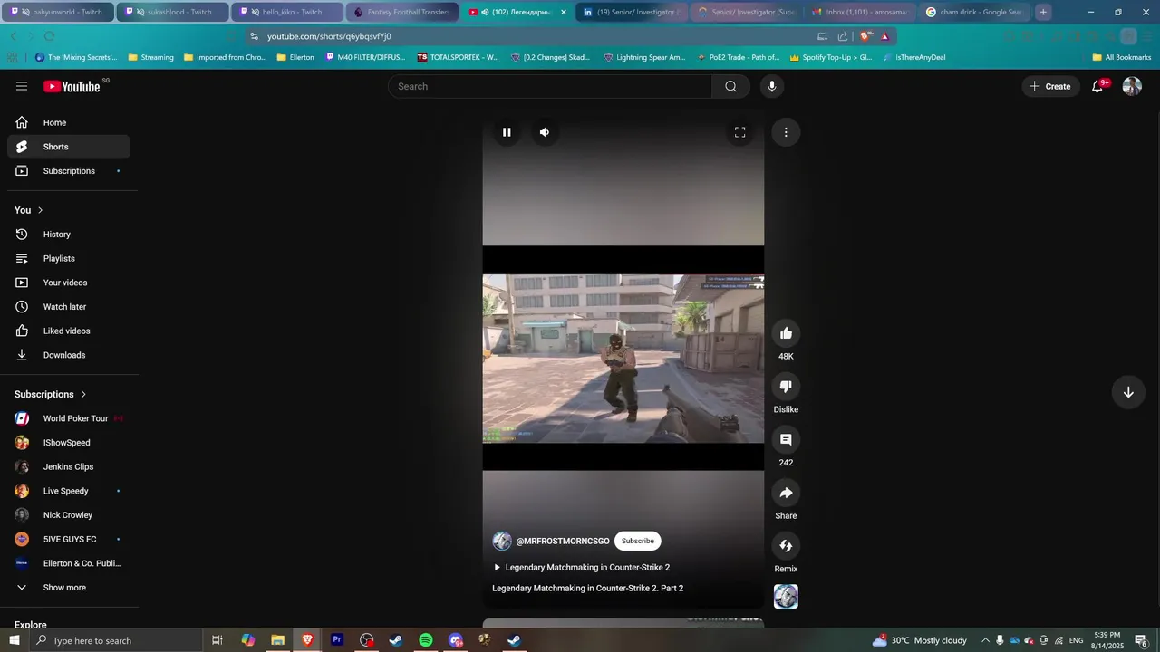This screenshot has height=652, width=1160.
Task: Click the YouTube logo
Action: pyautogui.click(x=72, y=86)
